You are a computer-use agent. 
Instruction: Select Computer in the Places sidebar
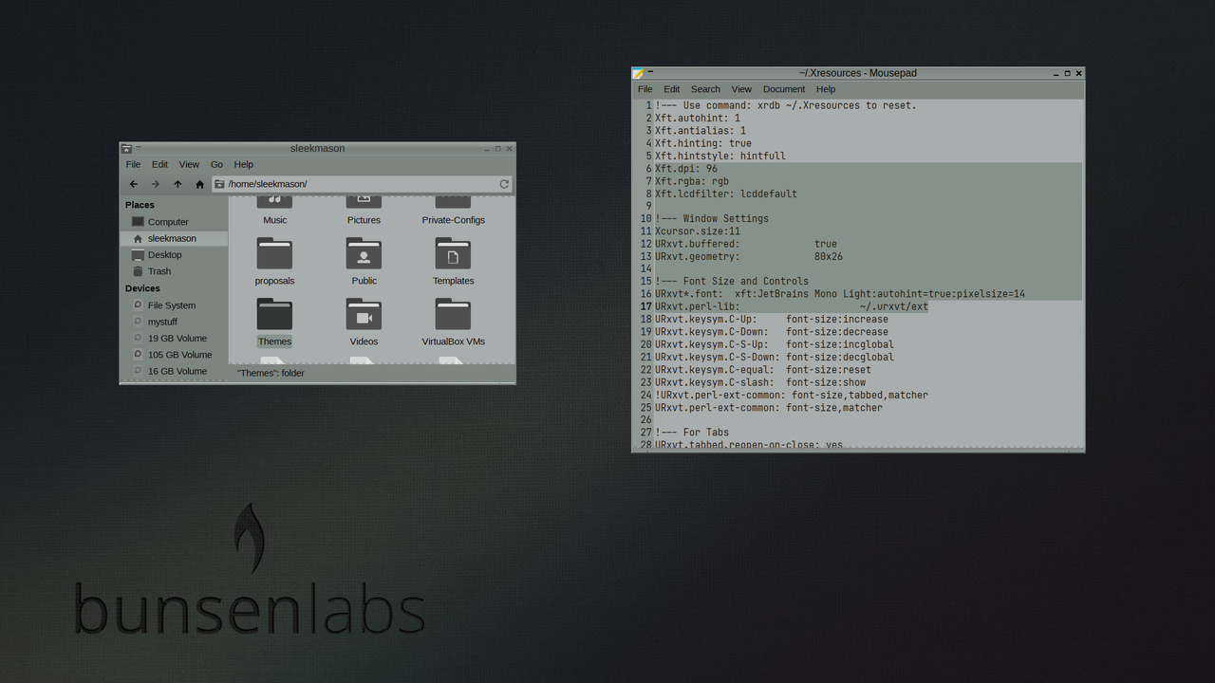pyautogui.click(x=174, y=222)
